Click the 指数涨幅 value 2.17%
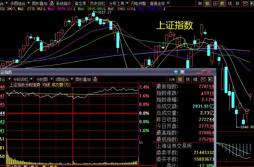The image size is (254, 167). click(x=208, y=100)
